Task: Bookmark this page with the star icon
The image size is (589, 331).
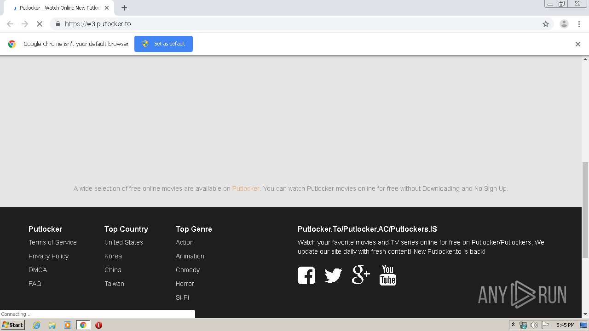Action: coord(546,24)
